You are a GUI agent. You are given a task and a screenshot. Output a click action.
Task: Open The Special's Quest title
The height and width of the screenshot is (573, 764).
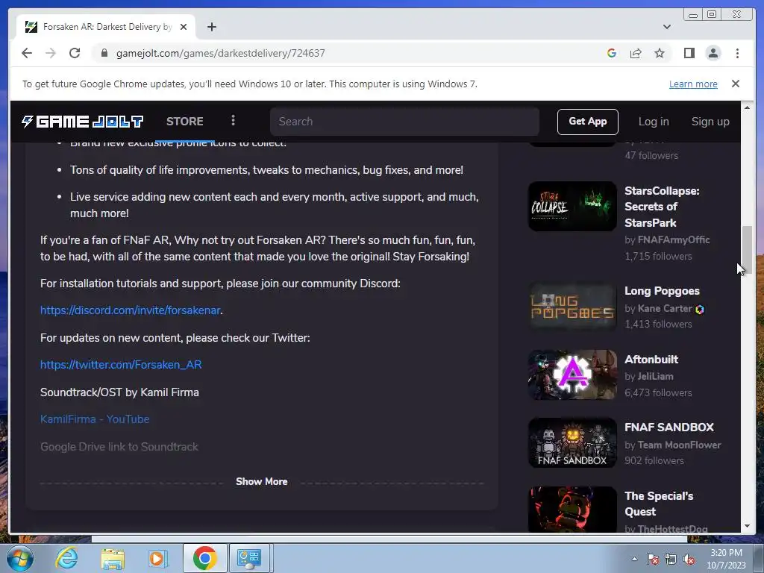(x=659, y=504)
